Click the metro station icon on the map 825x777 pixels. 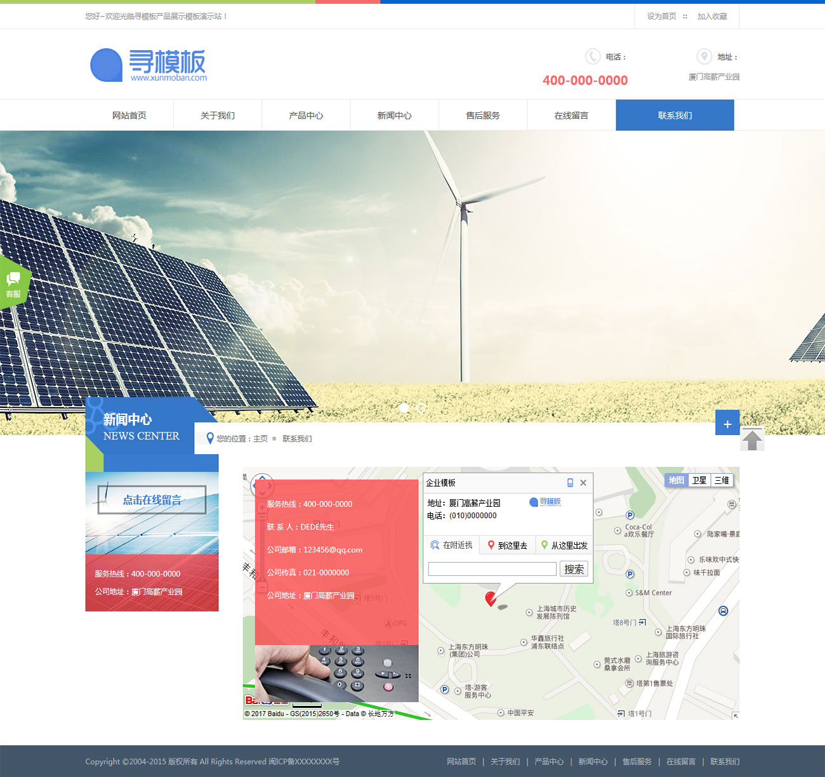(723, 611)
